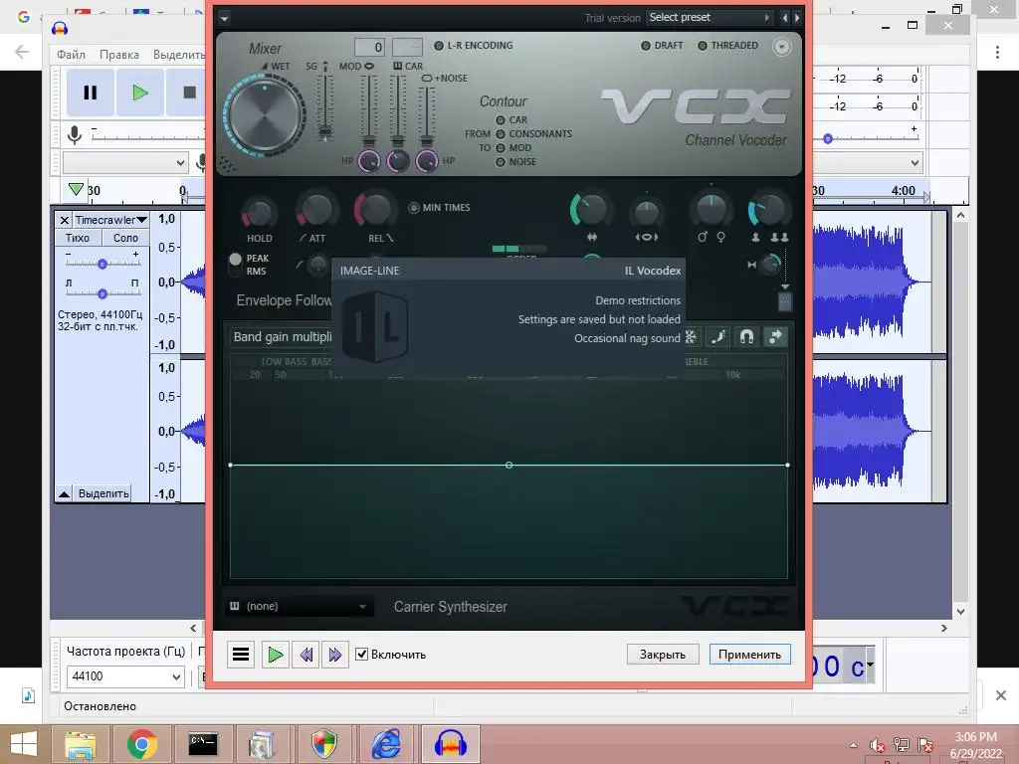Turn the large WET mixer knob
Image resolution: width=1019 pixels, height=764 pixels.
coord(265,115)
